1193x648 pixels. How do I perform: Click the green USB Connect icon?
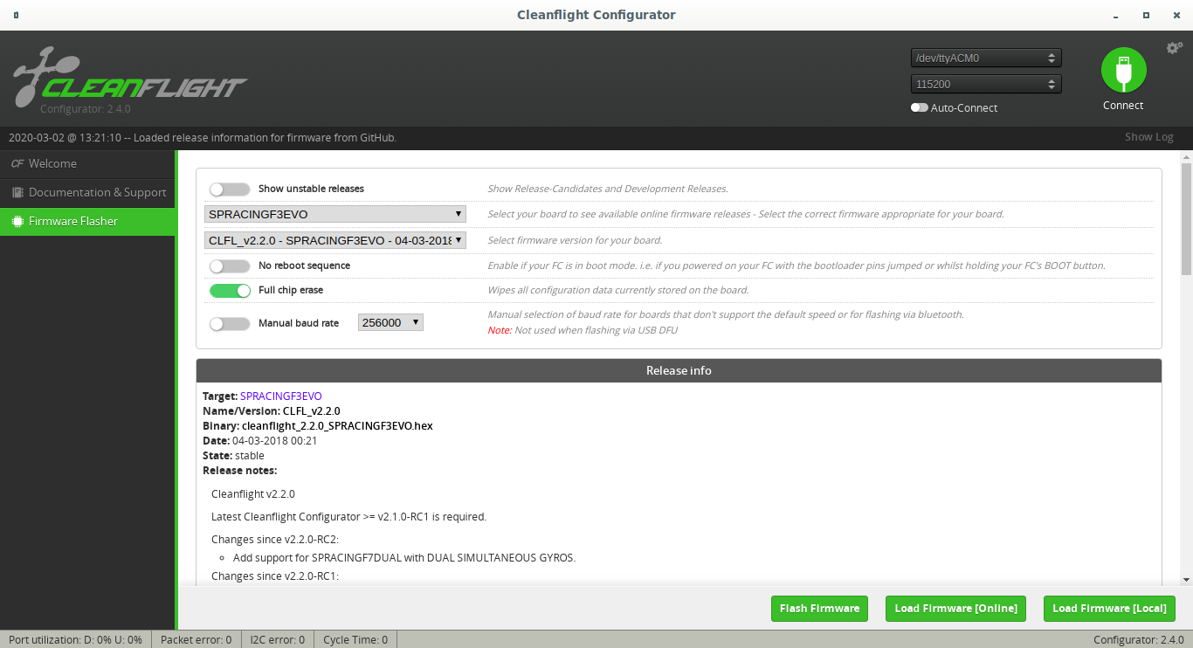1123,71
